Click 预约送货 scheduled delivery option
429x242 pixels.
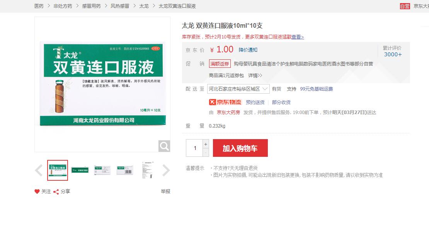(255, 103)
